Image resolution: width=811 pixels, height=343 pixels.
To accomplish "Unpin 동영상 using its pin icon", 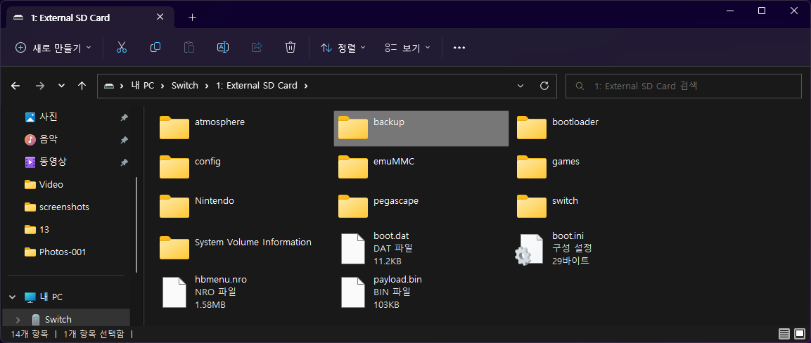I will tap(124, 162).
